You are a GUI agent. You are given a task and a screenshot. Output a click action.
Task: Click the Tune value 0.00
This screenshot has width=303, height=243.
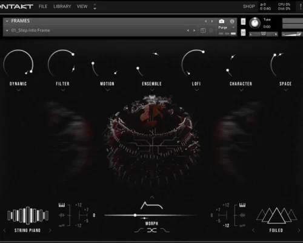tap(267, 27)
